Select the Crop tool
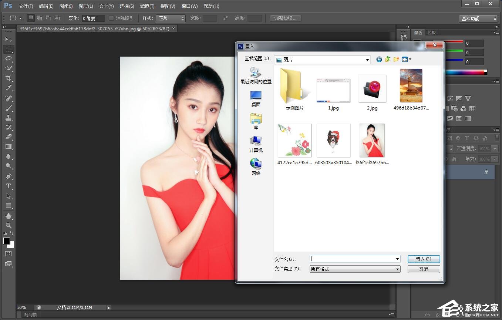The height and width of the screenshot is (320, 502). pos(8,78)
